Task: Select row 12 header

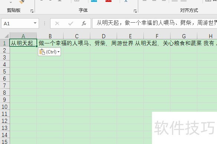Action: click(4, 121)
